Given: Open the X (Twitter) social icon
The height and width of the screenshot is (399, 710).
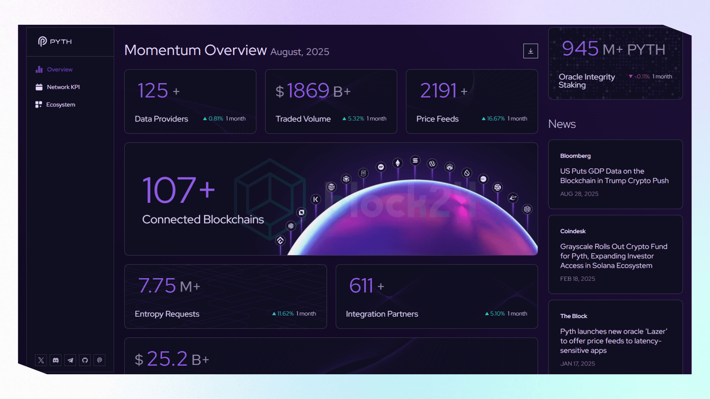Looking at the screenshot, I should [41, 360].
